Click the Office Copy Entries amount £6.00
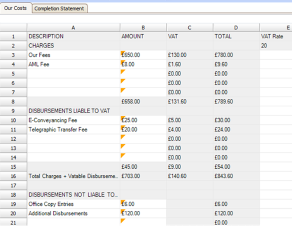Viewport: 292px width, 226px height. point(143,204)
